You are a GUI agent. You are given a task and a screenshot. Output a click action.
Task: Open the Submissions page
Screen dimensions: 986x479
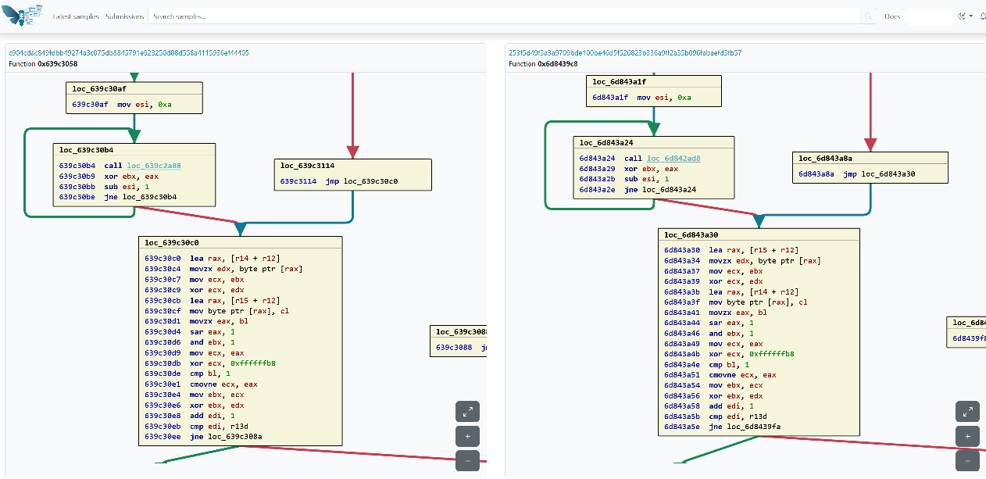(124, 16)
